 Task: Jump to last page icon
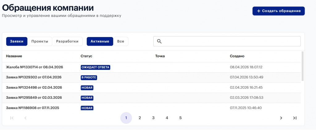click(x=295, y=118)
